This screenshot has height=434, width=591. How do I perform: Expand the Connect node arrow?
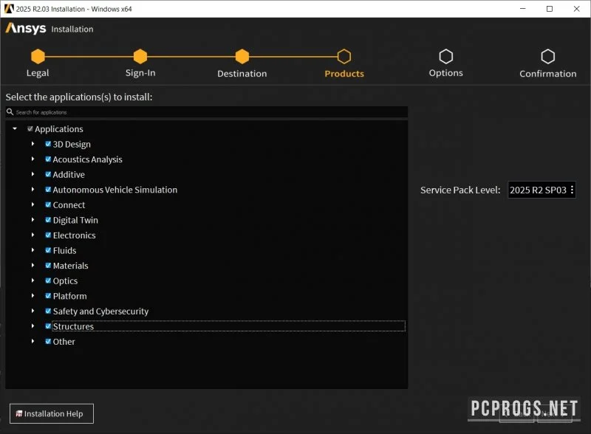click(33, 204)
